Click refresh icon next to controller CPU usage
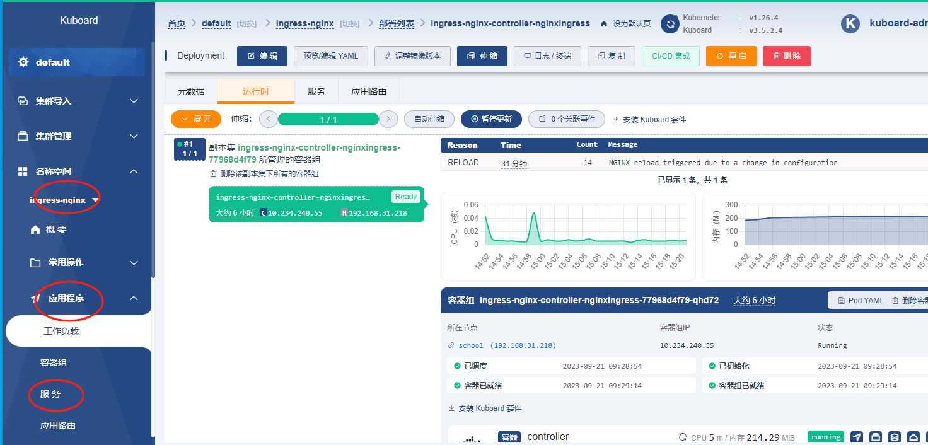This screenshot has width=928, height=445. pos(682,437)
